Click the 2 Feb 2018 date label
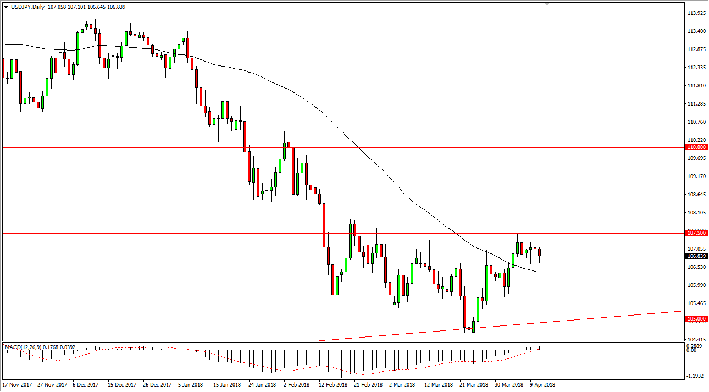 [297, 385]
